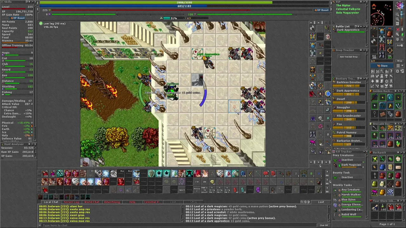The image size is (406, 228).
Task: Click the mana bar at top
Action: [184, 6]
